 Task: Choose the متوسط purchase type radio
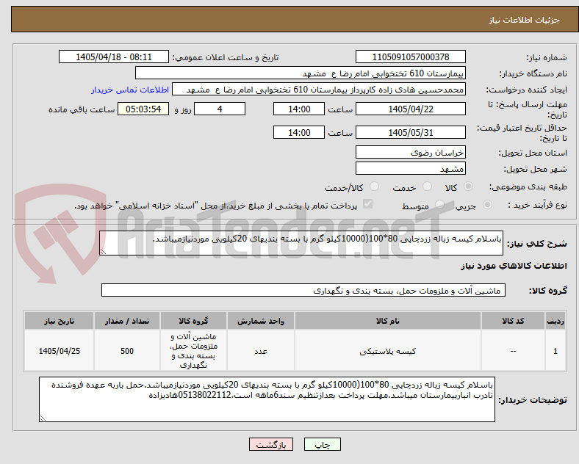[439, 204]
